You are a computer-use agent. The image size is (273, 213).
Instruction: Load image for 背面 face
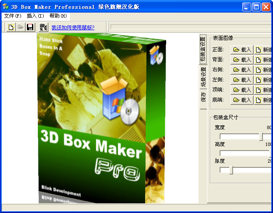tap(242, 60)
